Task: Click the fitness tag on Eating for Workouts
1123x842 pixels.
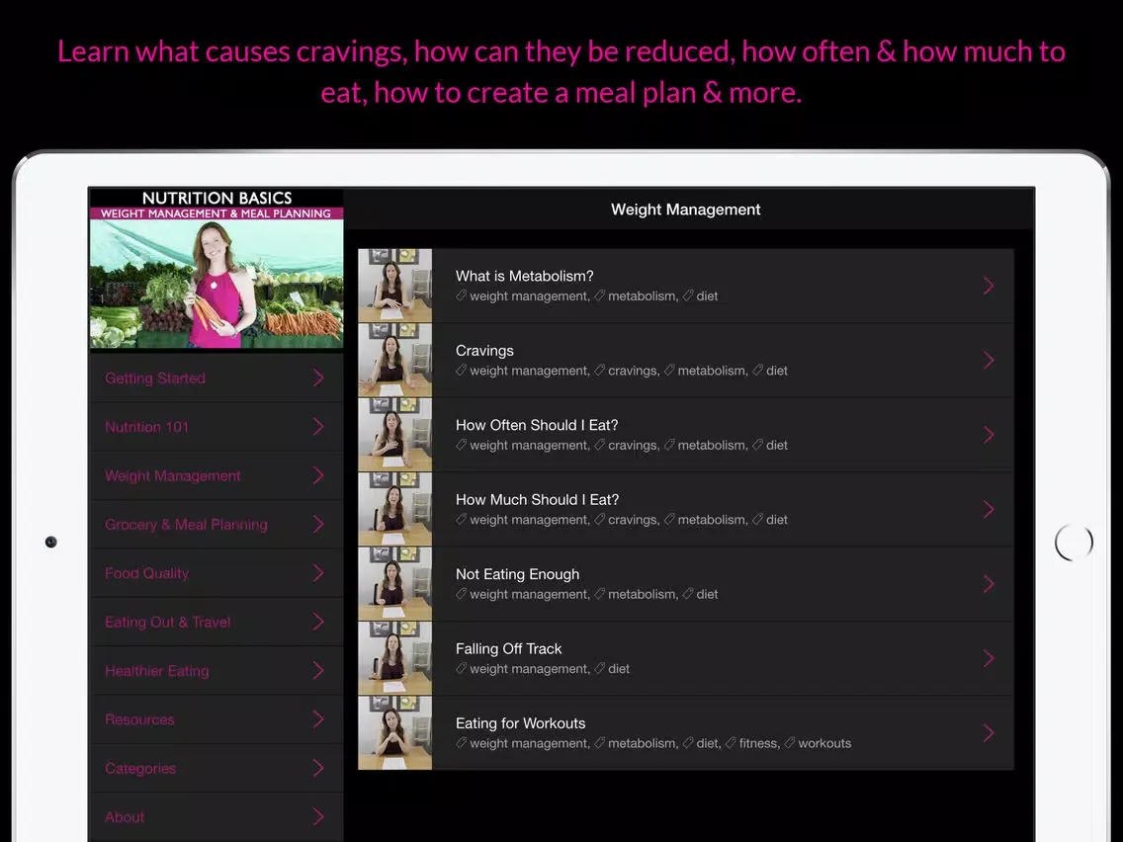Action: 752,743
